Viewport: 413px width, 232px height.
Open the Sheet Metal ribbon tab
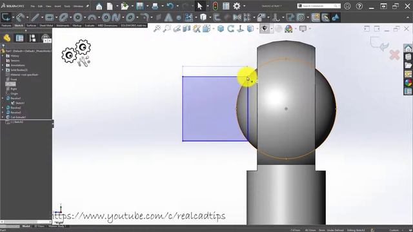46,26
